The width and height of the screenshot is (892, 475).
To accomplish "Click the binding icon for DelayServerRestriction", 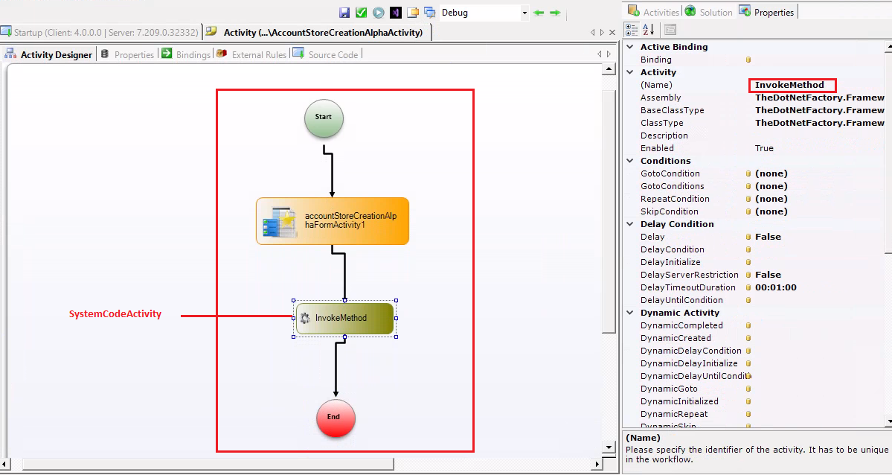I will click(x=748, y=275).
